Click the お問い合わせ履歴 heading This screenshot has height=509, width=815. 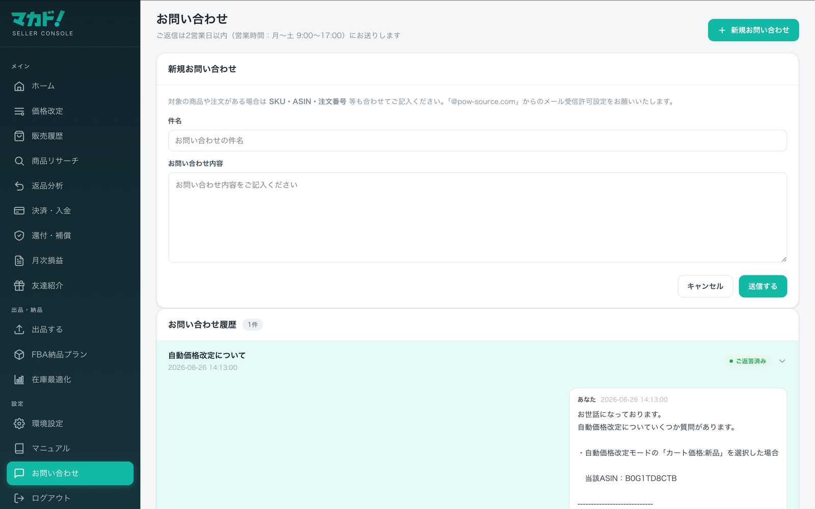point(202,325)
